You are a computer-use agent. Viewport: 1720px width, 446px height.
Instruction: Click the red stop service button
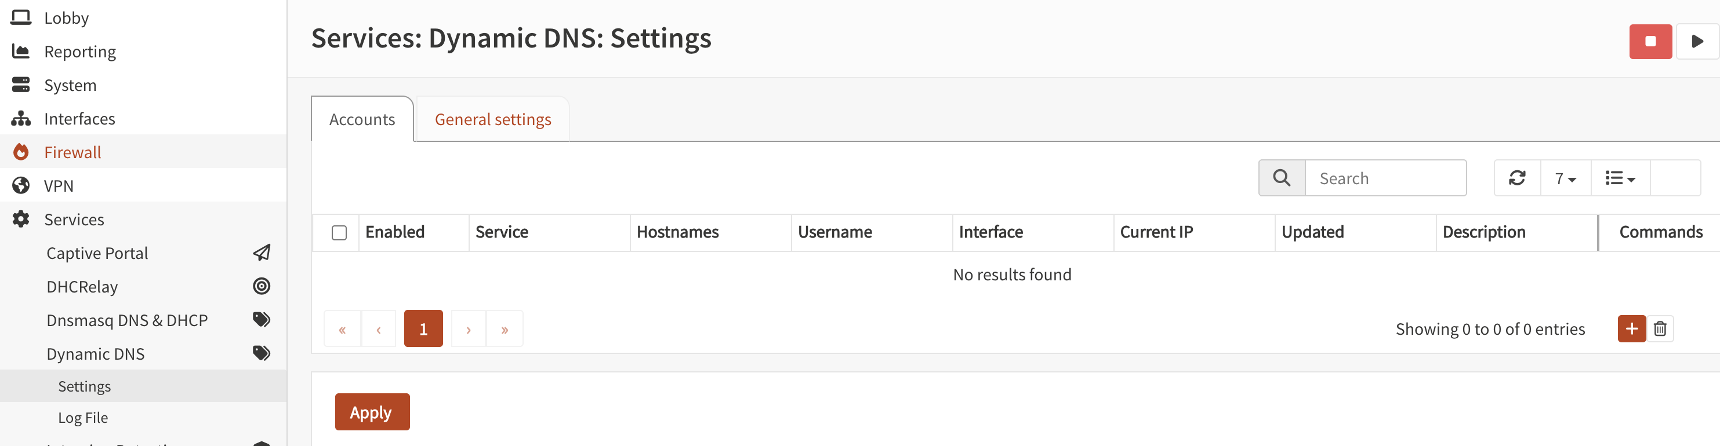[1650, 41]
